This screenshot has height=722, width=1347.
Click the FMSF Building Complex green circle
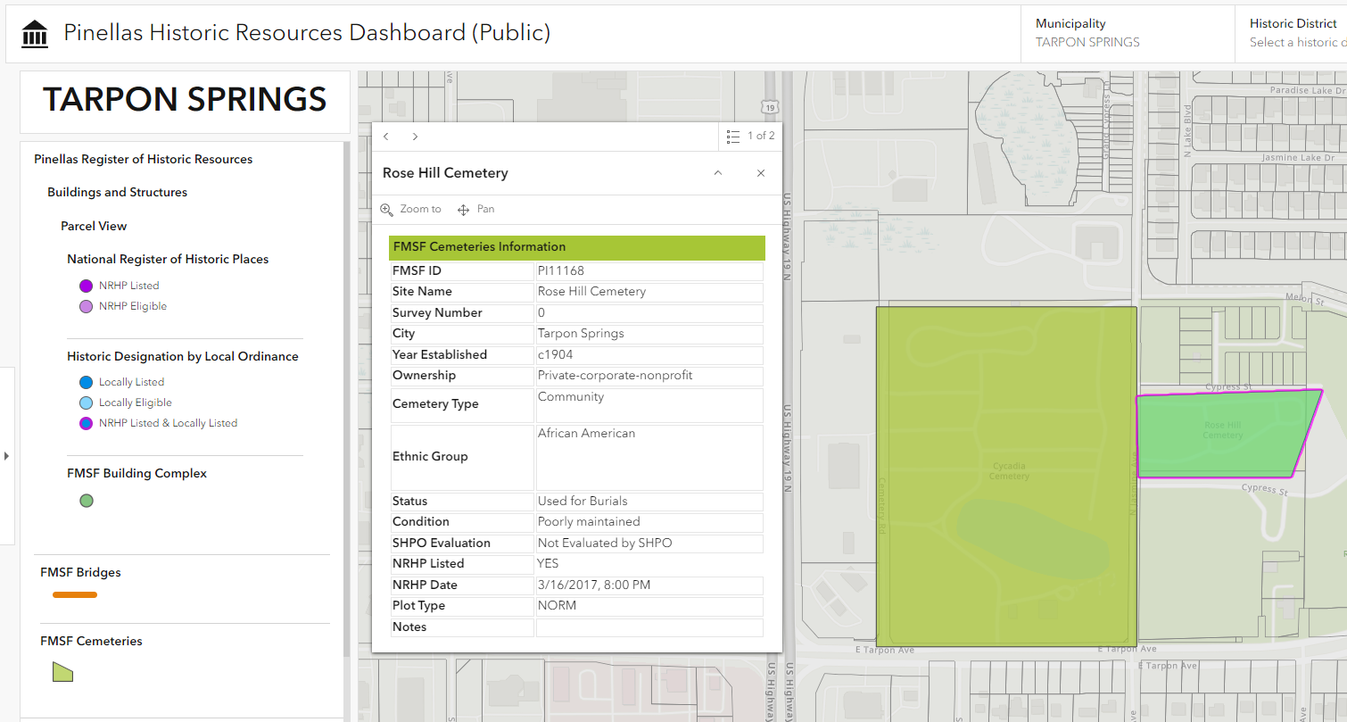tap(87, 501)
